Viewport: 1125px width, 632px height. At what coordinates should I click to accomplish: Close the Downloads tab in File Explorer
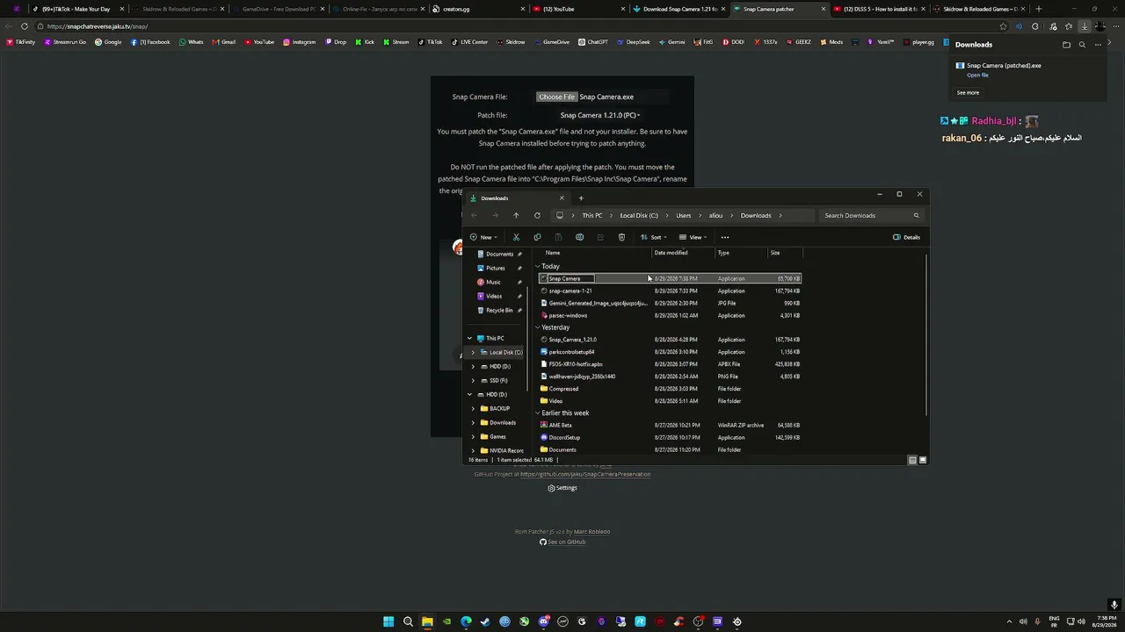point(562,198)
